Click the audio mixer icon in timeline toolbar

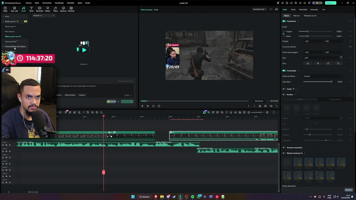coord(235,112)
